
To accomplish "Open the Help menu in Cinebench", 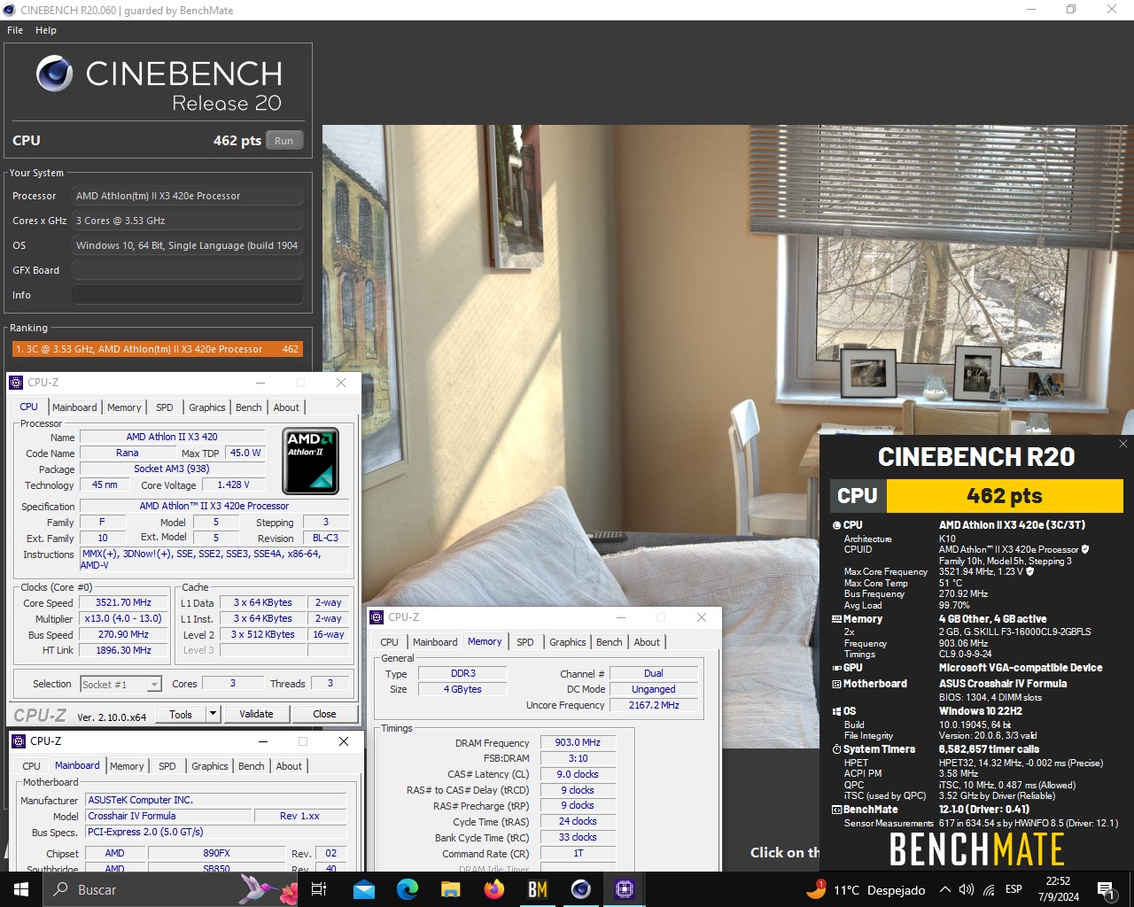I will point(46,30).
